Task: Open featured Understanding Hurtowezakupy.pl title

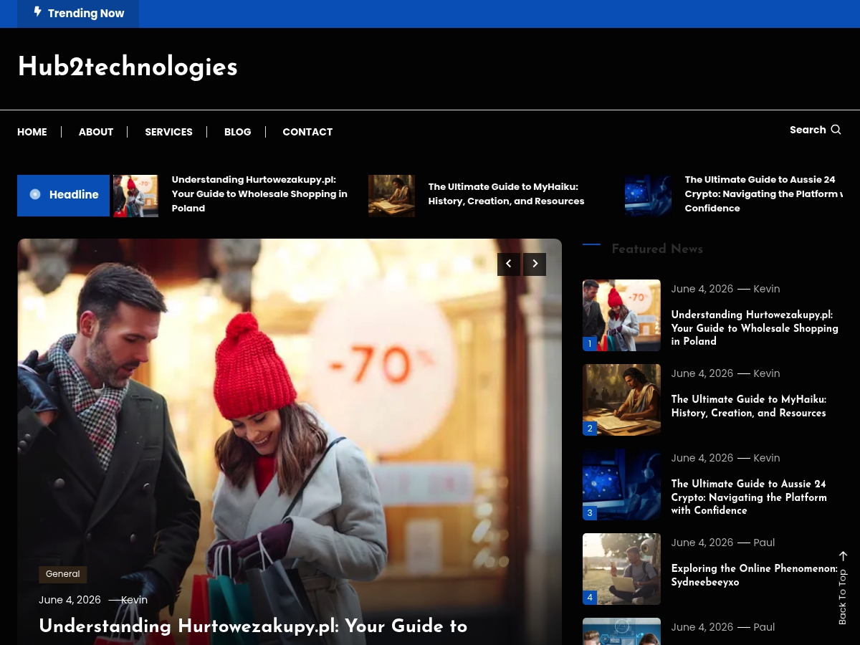Action: pyautogui.click(x=755, y=328)
